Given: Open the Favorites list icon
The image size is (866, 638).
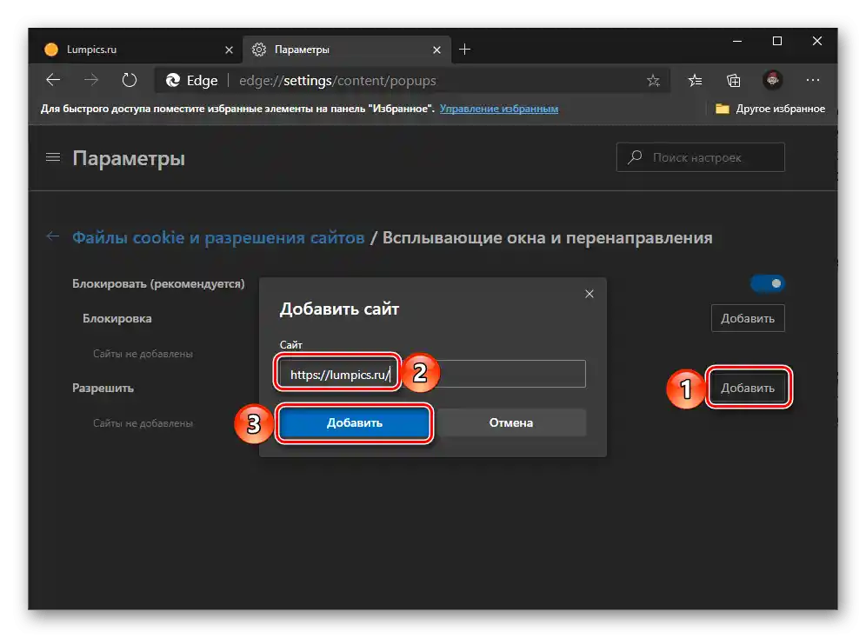Looking at the screenshot, I should [x=695, y=81].
